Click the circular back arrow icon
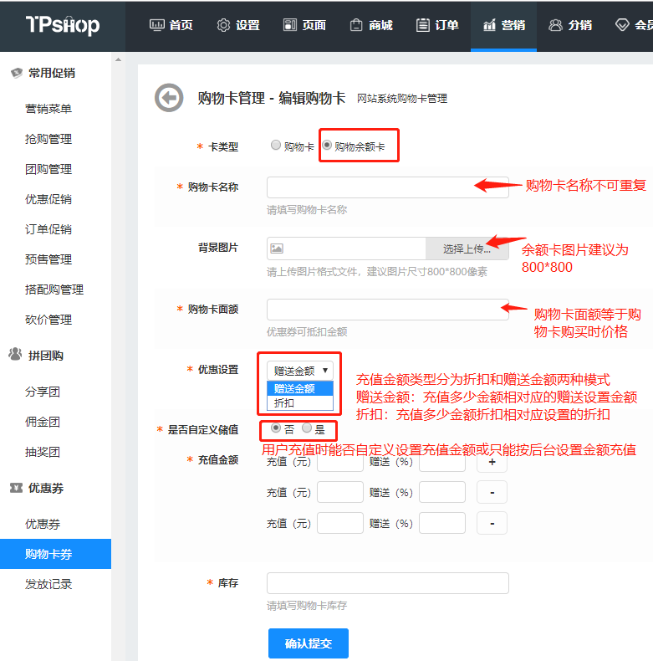653x661 pixels. point(169,98)
